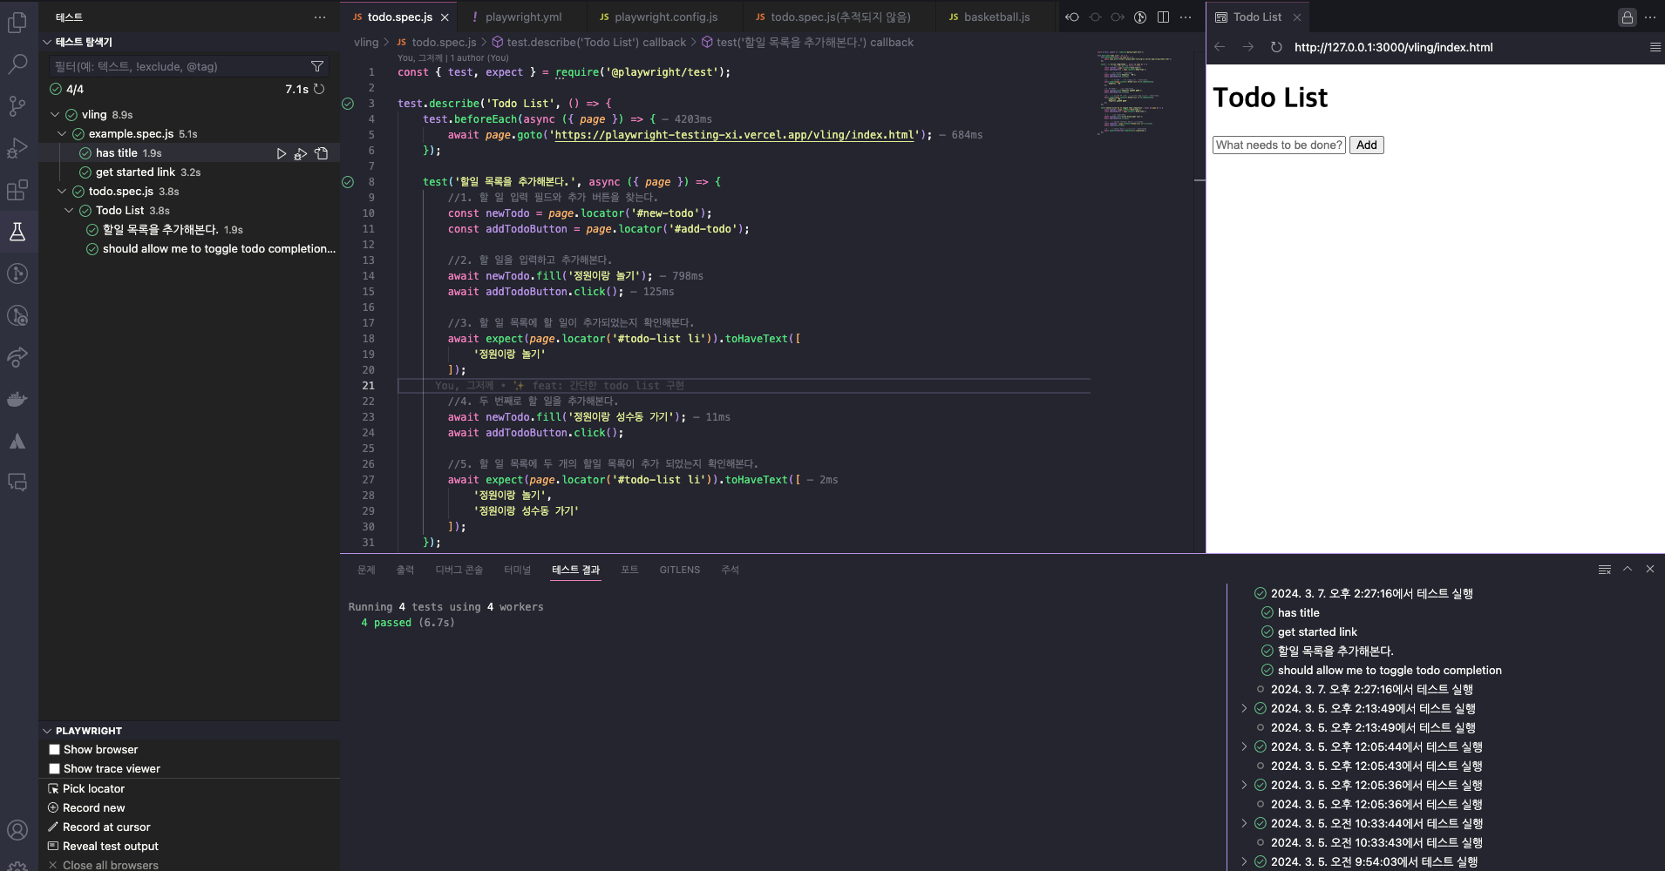Open the Extensions view

tap(17, 190)
